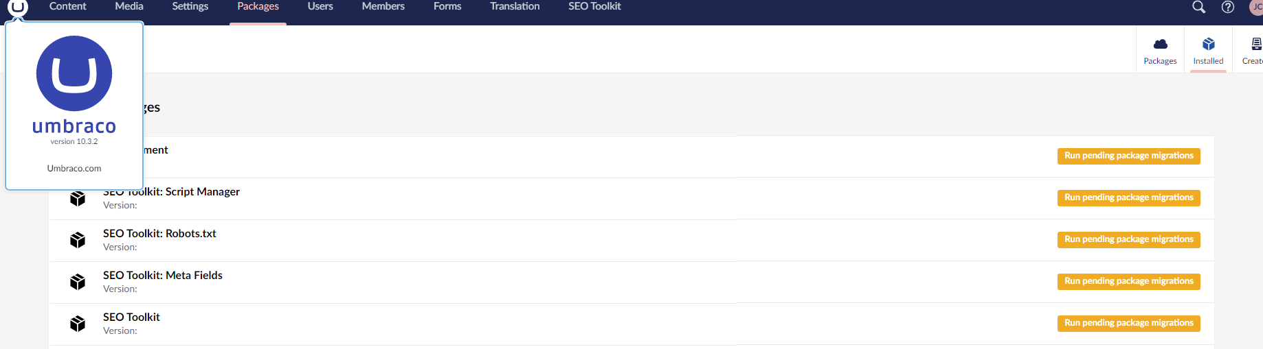Run pending migrations for the first package row
Image resolution: width=1263 pixels, height=349 pixels.
pos(1129,156)
